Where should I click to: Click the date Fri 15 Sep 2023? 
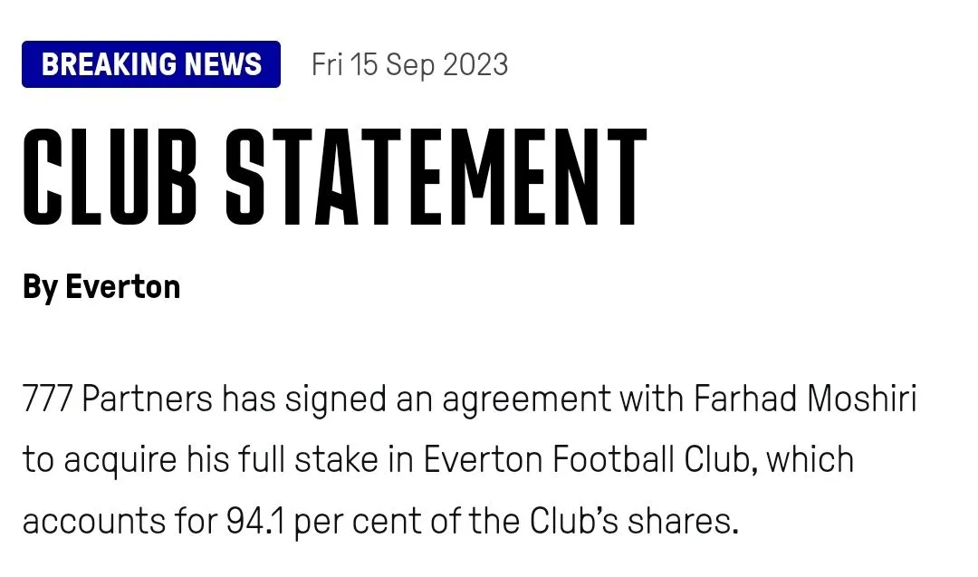coord(409,65)
